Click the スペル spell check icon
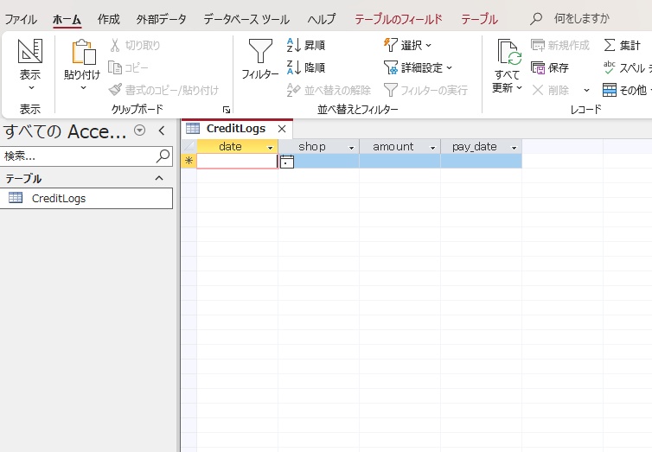 pos(609,67)
